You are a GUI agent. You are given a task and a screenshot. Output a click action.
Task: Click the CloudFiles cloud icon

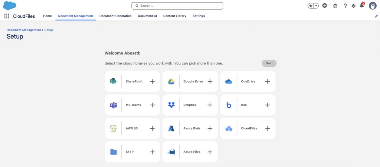229,128
